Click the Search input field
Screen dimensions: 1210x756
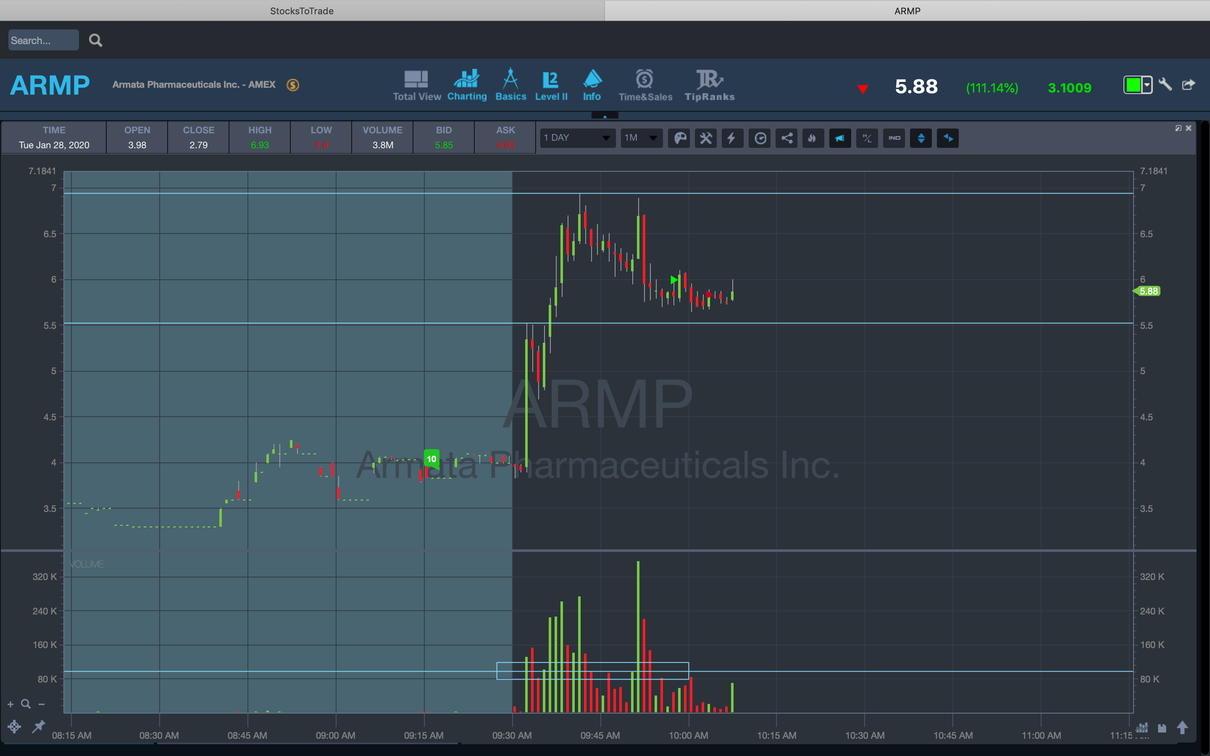coord(43,40)
